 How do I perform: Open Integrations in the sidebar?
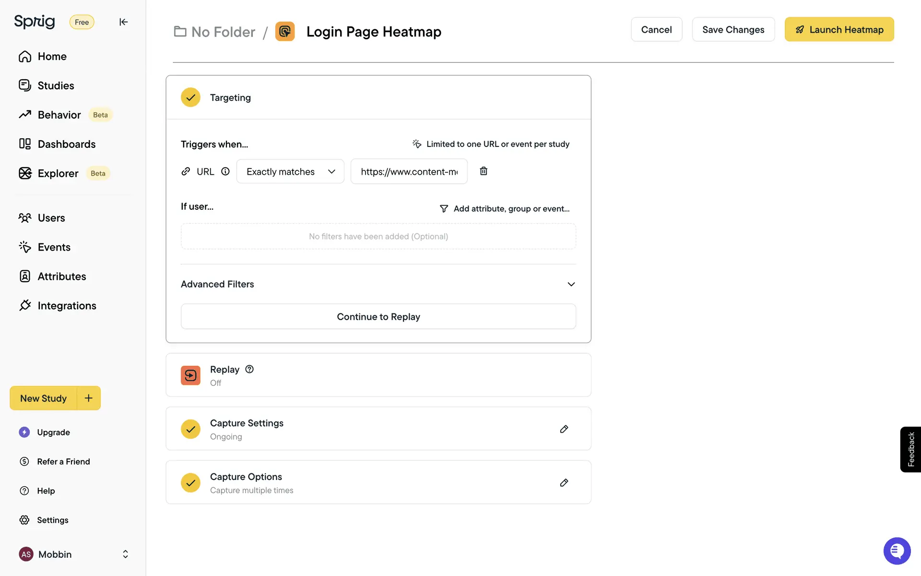point(67,306)
